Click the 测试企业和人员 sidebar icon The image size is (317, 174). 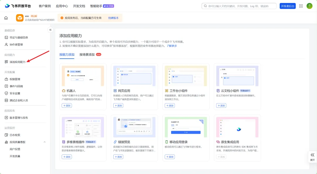pyautogui.click(x=6, y=100)
